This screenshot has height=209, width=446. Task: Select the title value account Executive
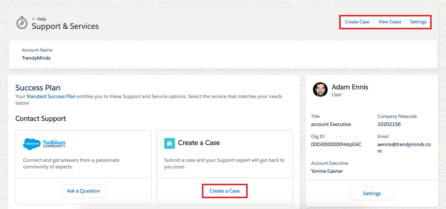(331, 124)
